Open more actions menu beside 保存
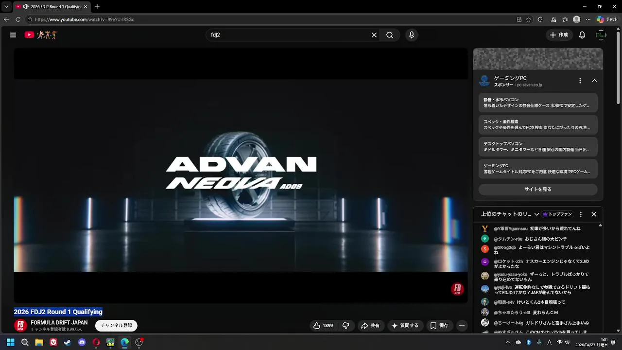 (462, 326)
